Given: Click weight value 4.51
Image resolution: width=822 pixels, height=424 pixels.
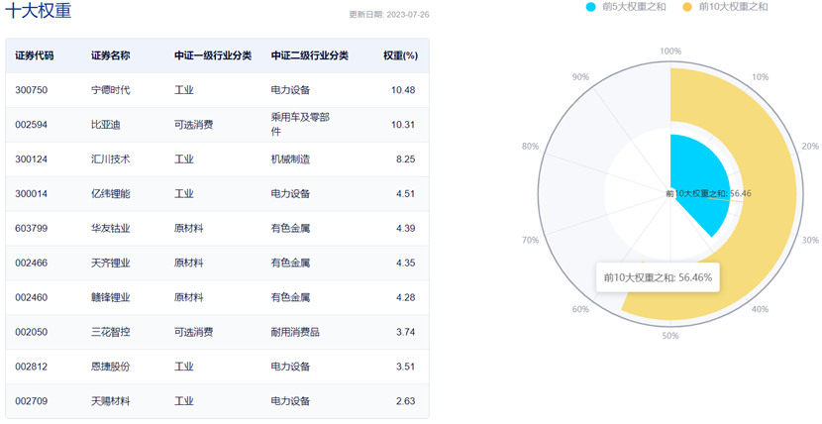Looking at the screenshot, I should 406,194.
